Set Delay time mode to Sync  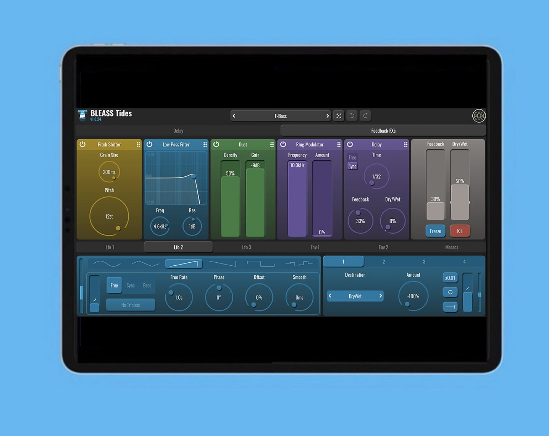[352, 166]
